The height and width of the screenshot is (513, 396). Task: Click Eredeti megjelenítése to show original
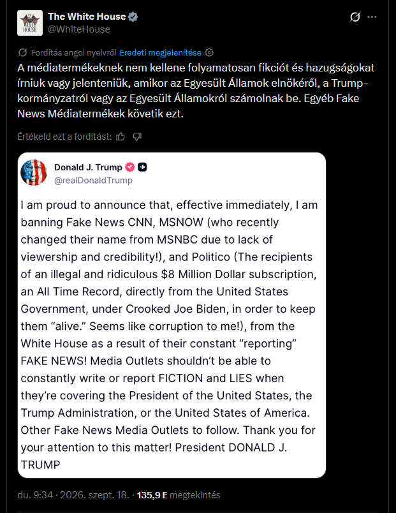click(x=160, y=53)
